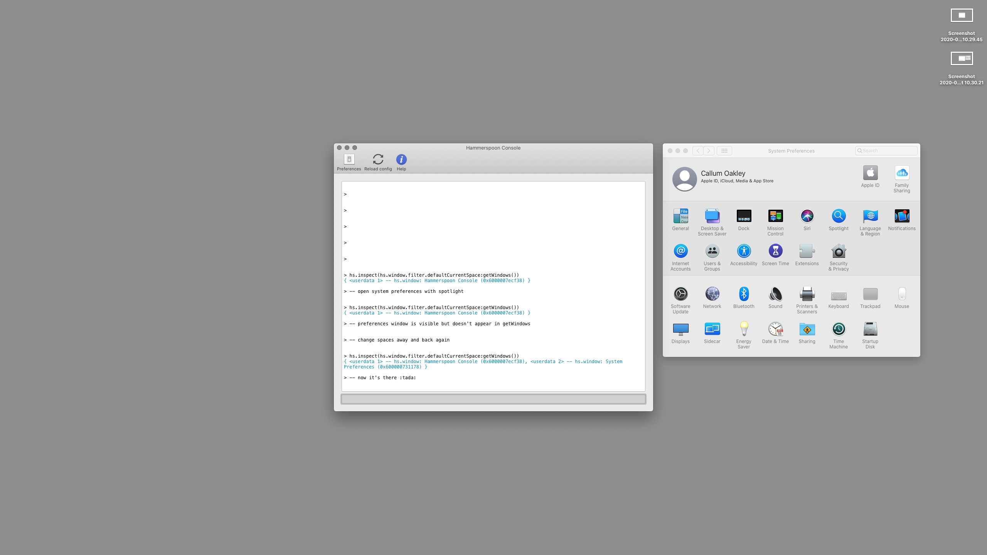Open Printers & Scanners pane
The image size is (987, 555).
pyautogui.click(x=807, y=294)
